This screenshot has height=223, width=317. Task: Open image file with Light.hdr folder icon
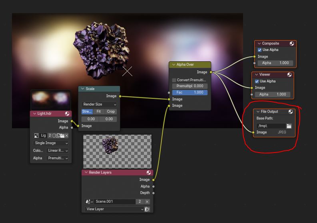(x=62, y=136)
